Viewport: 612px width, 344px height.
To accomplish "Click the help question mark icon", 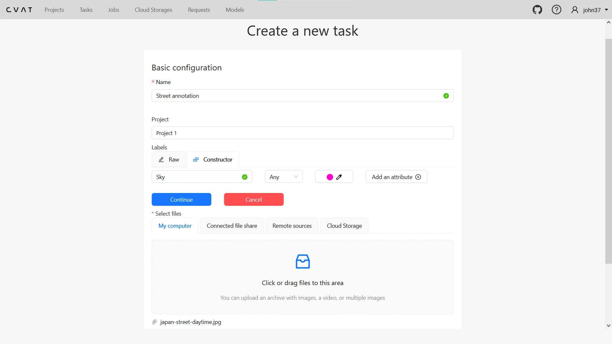I will (556, 10).
